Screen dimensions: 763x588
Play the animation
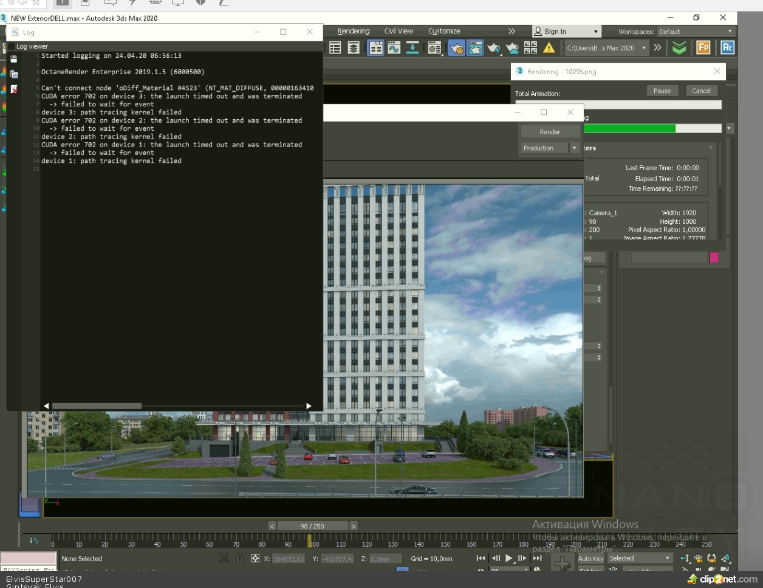pos(509,558)
